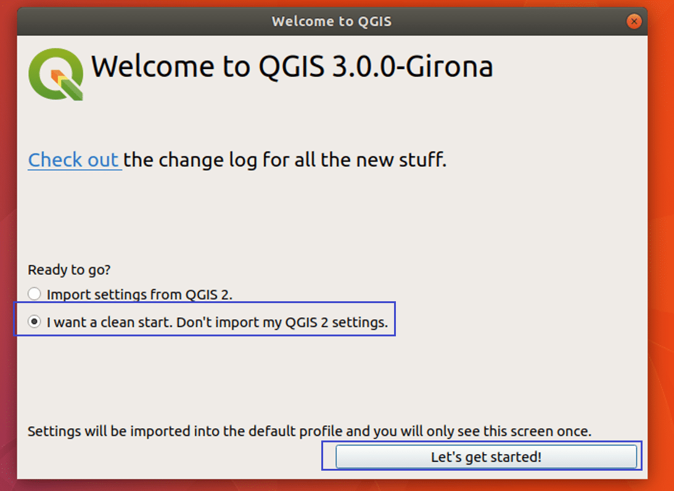
Task: Click the Welcome to QGIS 3.0.0-Girona heading
Action: 292,67
